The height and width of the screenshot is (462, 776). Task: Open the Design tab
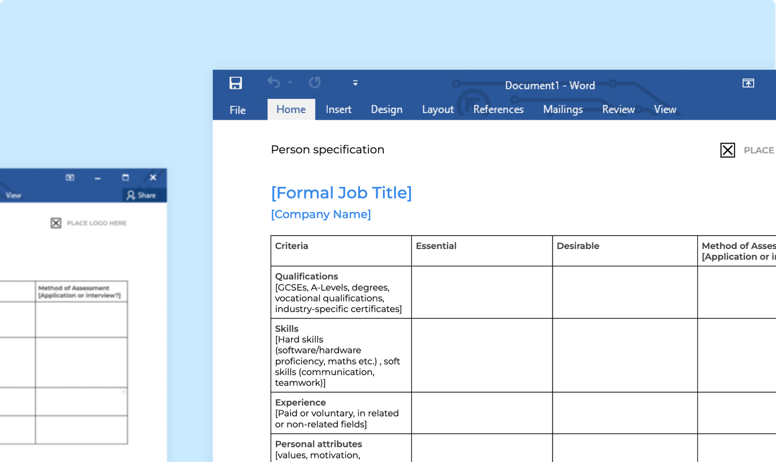coord(386,109)
